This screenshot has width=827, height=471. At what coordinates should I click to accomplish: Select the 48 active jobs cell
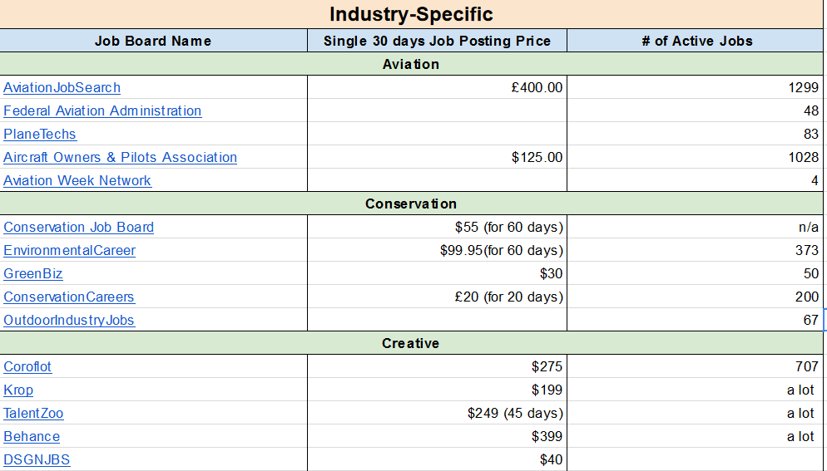click(696, 110)
